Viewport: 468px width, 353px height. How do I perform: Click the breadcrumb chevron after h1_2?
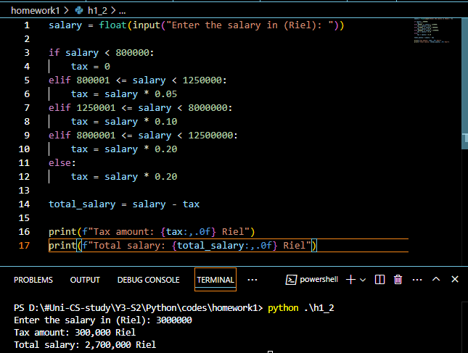click(x=112, y=11)
